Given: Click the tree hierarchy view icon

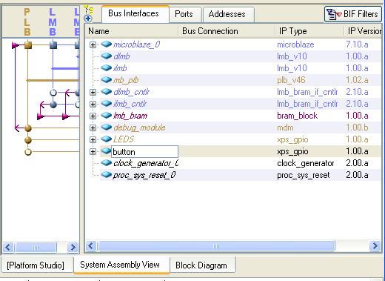Looking at the screenshot, I should coord(88,10).
